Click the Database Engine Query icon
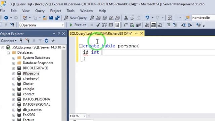 tap(92, 18)
